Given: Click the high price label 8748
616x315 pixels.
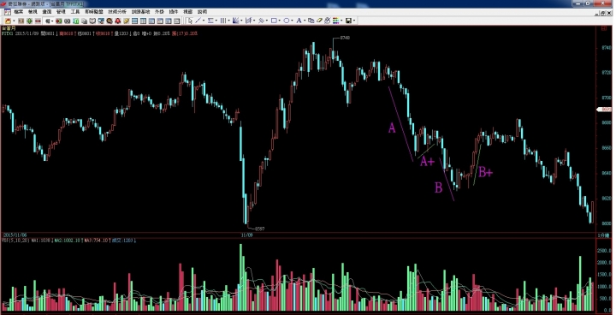Looking at the screenshot, I should 345,38.
